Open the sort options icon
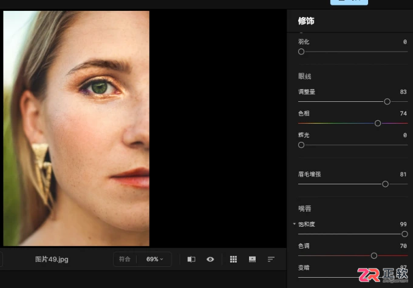 271,260
